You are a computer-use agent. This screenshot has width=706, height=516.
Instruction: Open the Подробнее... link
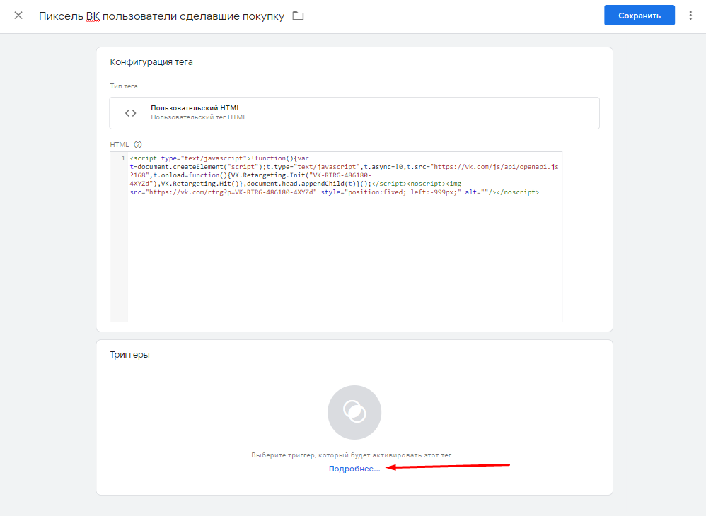point(354,469)
